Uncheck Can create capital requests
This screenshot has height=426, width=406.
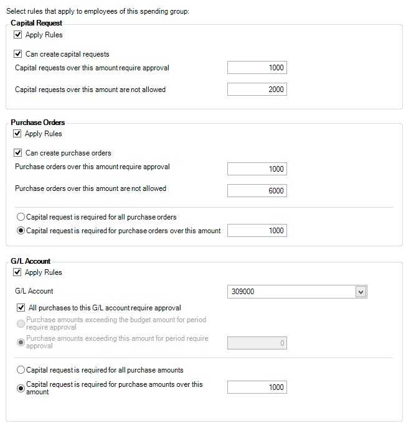pyautogui.click(x=17, y=54)
